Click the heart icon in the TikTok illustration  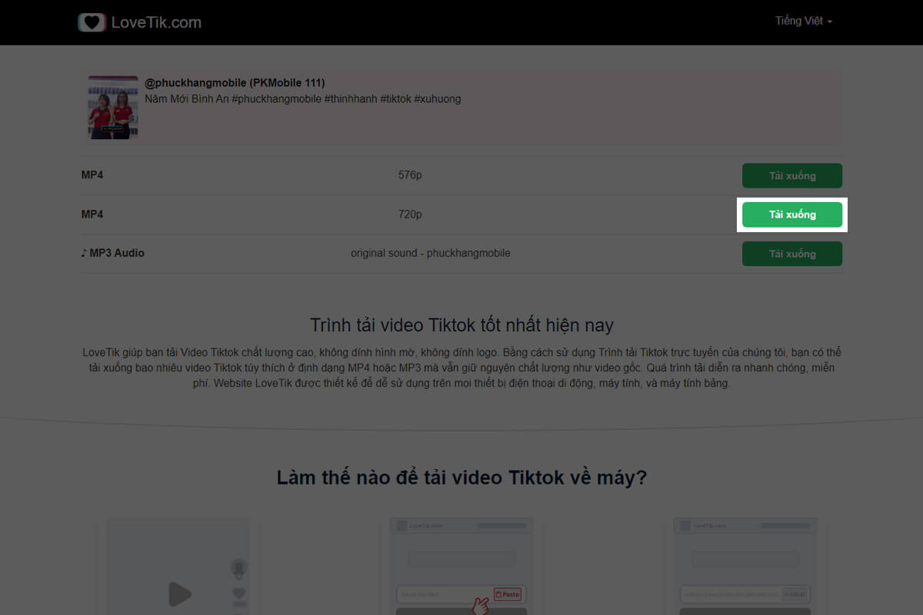(238, 593)
